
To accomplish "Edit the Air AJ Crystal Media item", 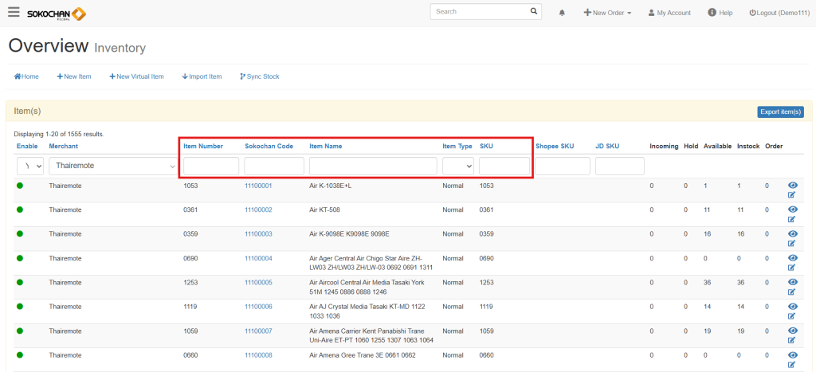I will (792, 316).
